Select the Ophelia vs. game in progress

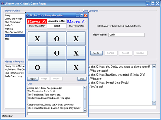pyautogui.click(x=15, y=70)
